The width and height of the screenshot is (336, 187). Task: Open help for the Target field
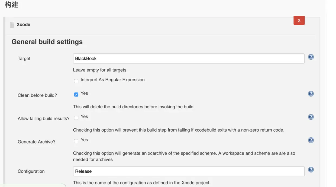[311, 57]
